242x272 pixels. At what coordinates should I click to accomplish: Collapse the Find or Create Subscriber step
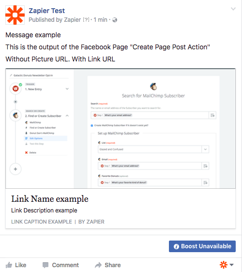pos(67,116)
